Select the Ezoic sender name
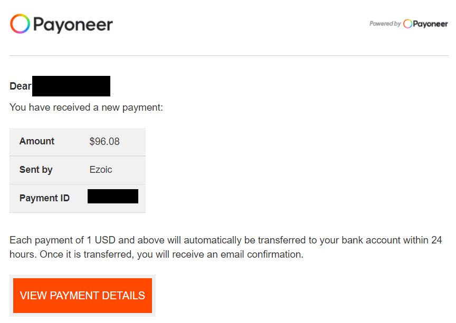The width and height of the screenshot is (456, 323). pos(101,170)
